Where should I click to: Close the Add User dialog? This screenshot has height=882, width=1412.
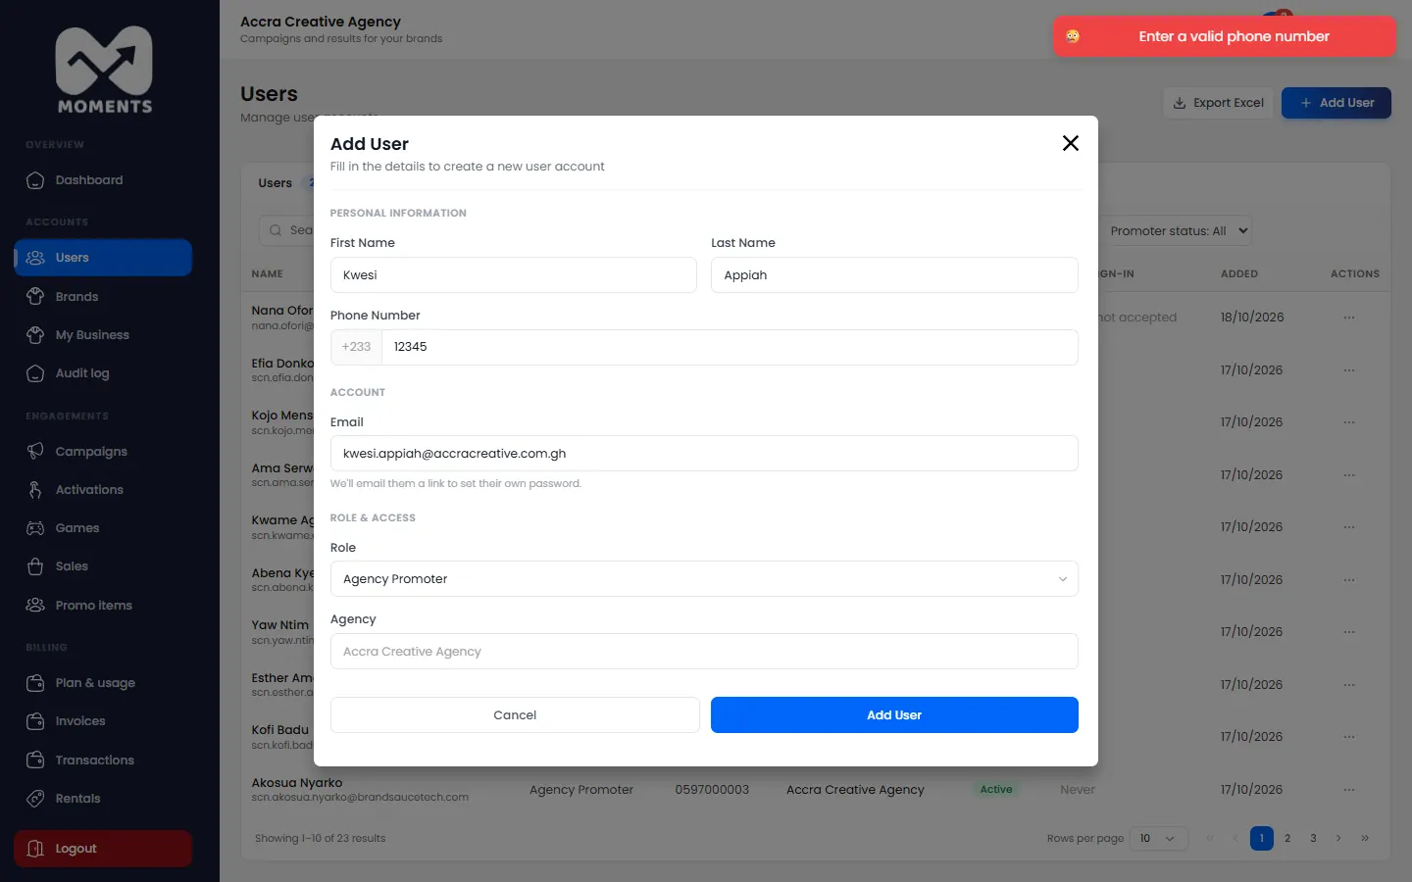[1071, 143]
